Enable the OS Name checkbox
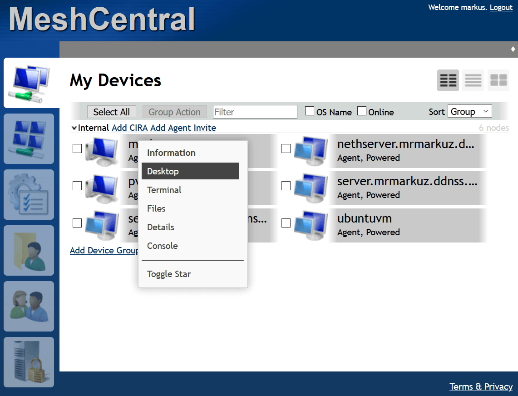This screenshot has height=396, width=518. tap(310, 110)
